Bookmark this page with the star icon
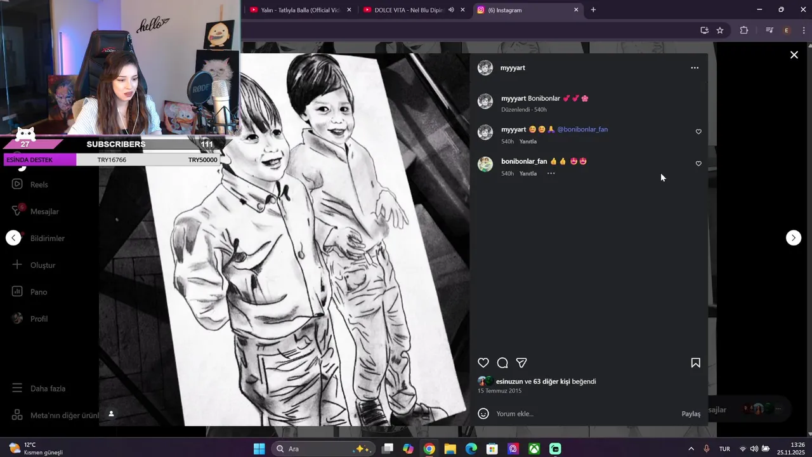The height and width of the screenshot is (457, 812). coord(720,30)
